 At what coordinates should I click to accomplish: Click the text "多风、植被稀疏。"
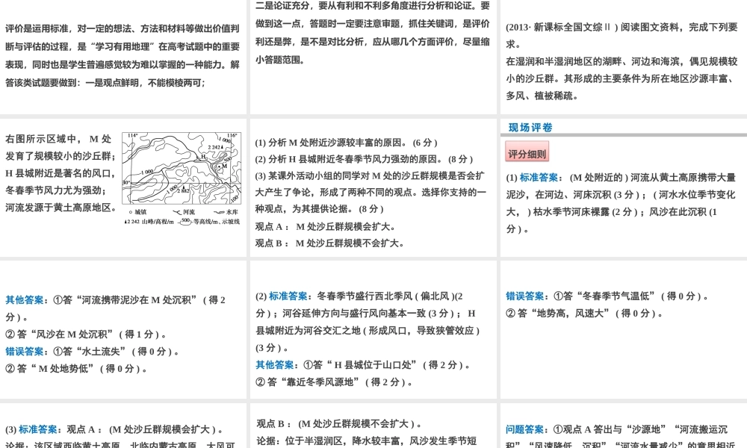(542, 96)
